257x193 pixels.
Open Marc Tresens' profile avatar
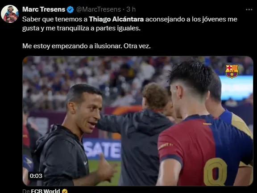[x=10, y=14]
